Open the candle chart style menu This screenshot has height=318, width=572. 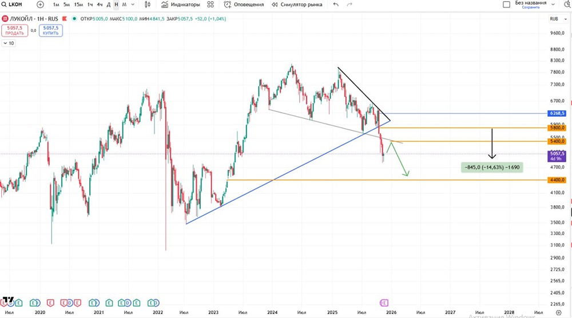(148, 5)
